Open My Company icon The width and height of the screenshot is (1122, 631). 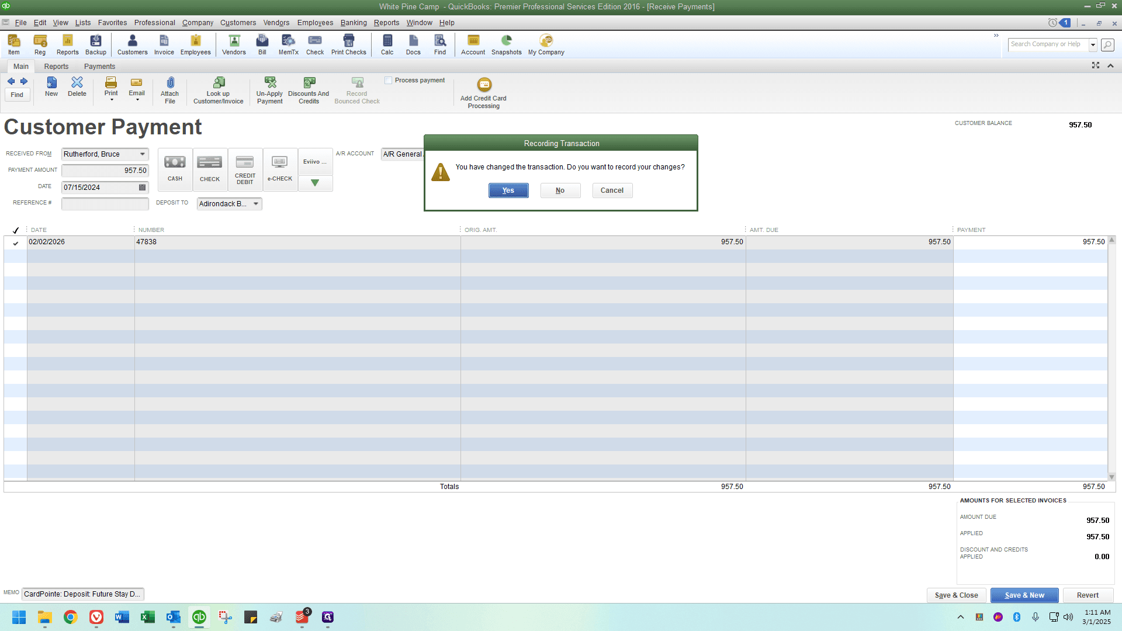pyautogui.click(x=546, y=44)
